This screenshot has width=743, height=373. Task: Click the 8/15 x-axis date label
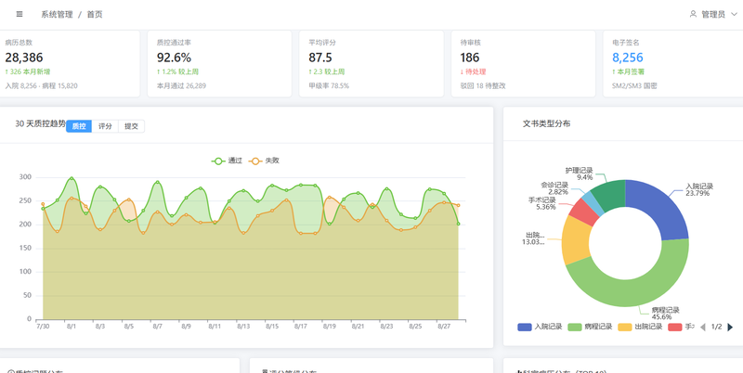272,327
